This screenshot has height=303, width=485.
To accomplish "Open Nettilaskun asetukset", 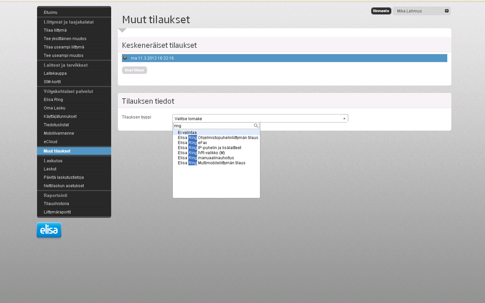I will point(64,186).
